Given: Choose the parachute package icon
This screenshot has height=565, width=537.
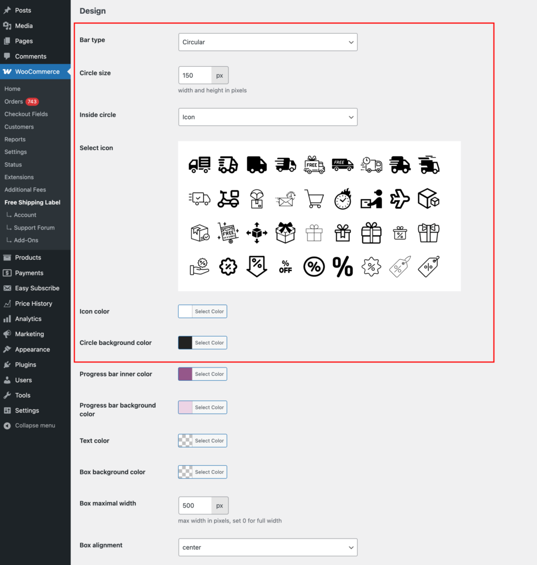Looking at the screenshot, I should click(257, 199).
